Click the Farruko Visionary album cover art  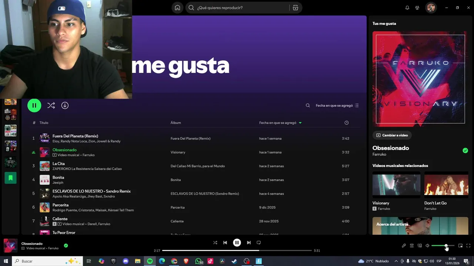click(420, 79)
